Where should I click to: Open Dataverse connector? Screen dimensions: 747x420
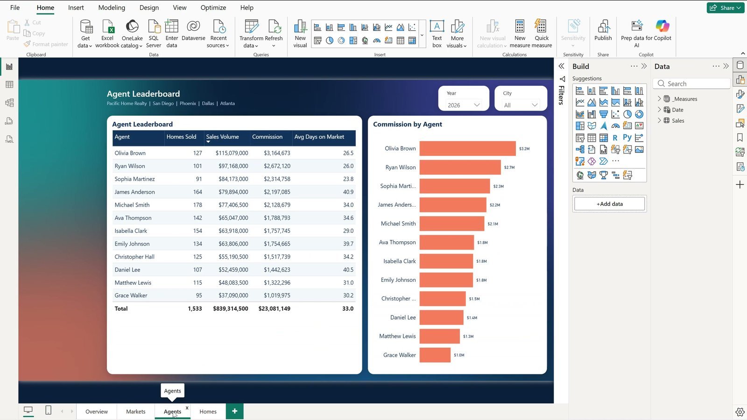[193, 31]
